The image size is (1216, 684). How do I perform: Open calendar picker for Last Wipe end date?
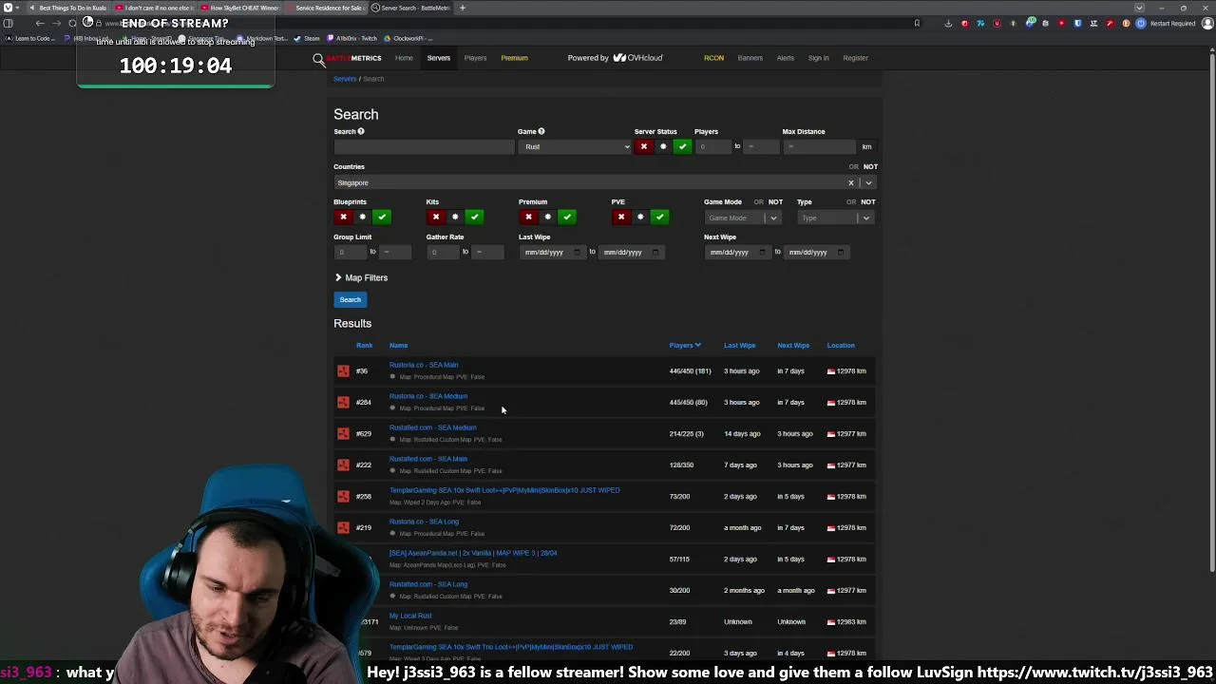pyautogui.click(x=655, y=252)
